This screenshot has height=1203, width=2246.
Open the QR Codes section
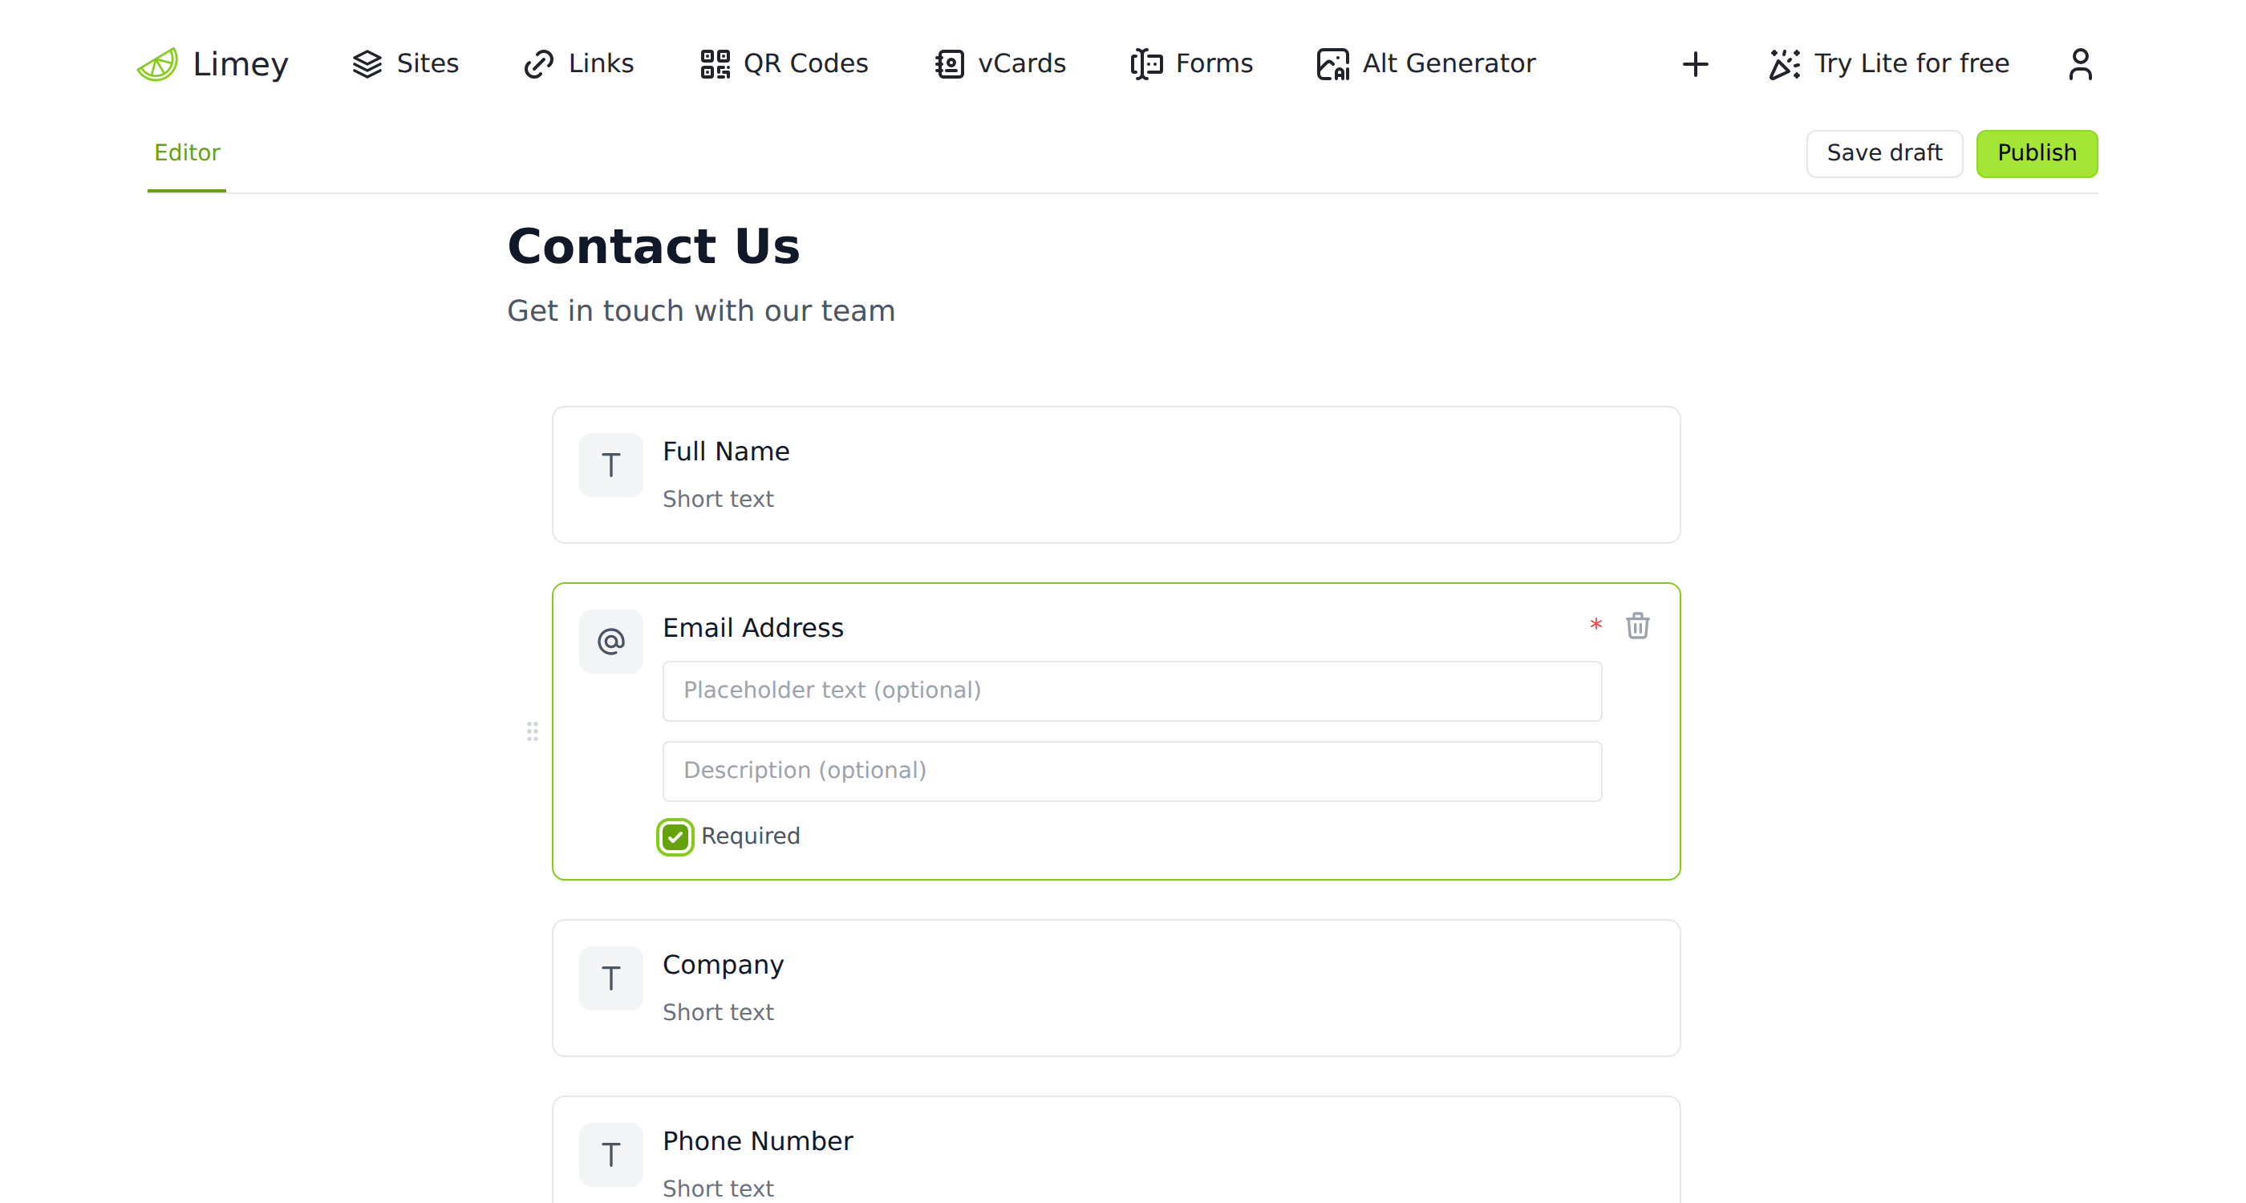784,63
